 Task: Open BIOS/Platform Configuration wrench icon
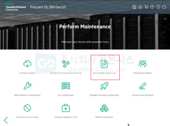click(28, 86)
